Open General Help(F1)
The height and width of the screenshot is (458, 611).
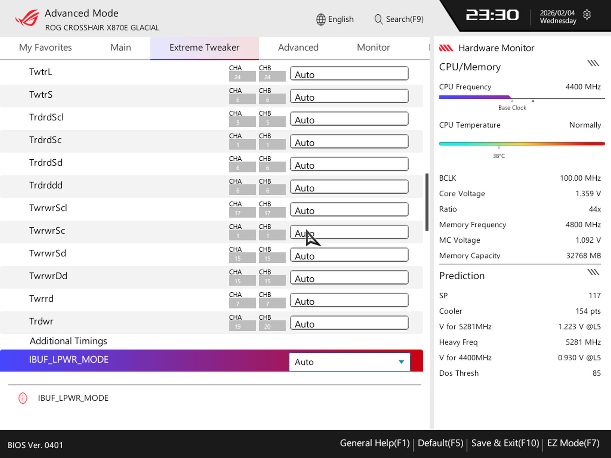(x=374, y=443)
